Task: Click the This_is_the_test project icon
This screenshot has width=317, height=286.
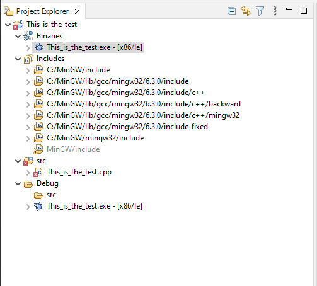Action: click(x=18, y=25)
